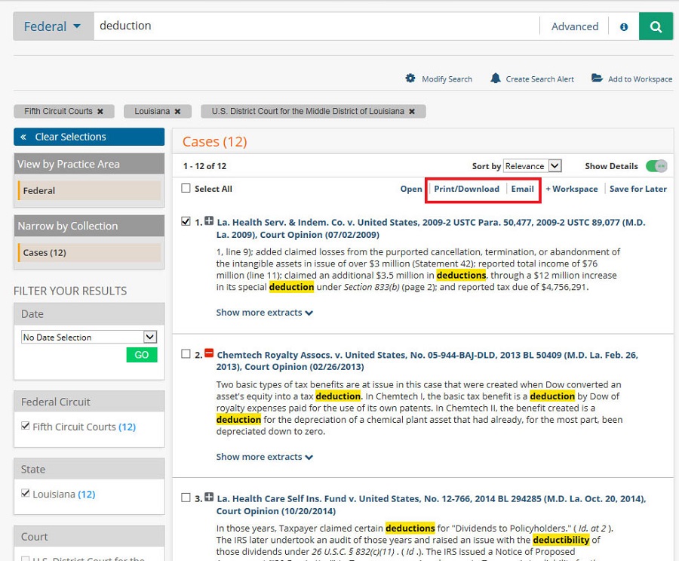
Task: Open the Sort by Relevance dropdown
Action: click(533, 166)
